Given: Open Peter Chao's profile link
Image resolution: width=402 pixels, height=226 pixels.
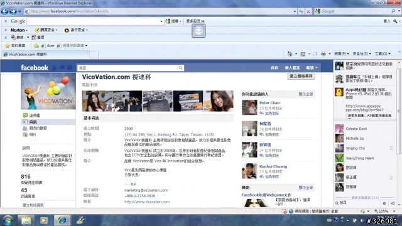Looking at the screenshot, I should (x=269, y=103).
